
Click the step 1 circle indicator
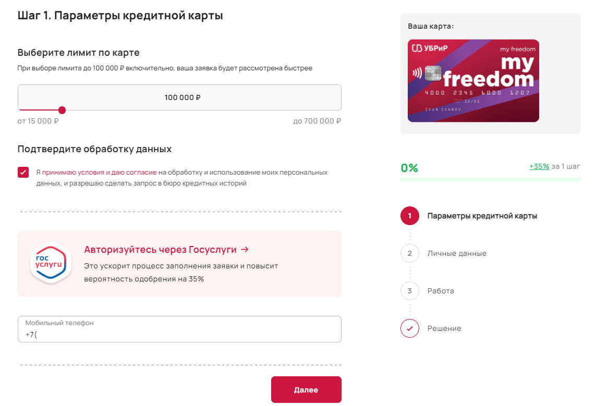click(x=410, y=216)
